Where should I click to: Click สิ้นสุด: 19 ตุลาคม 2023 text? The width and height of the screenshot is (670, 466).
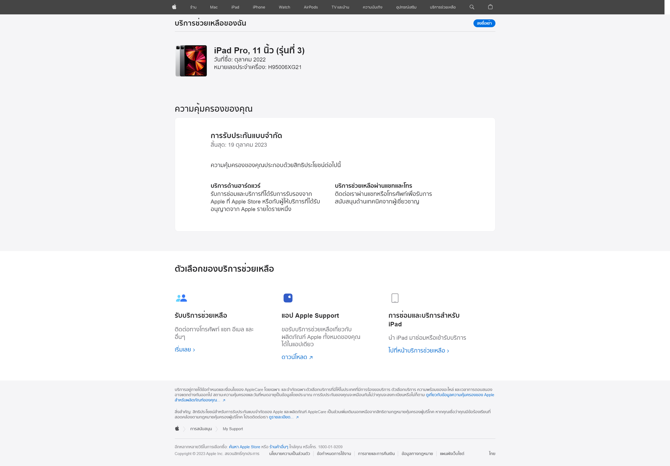pyautogui.click(x=238, y=145)
